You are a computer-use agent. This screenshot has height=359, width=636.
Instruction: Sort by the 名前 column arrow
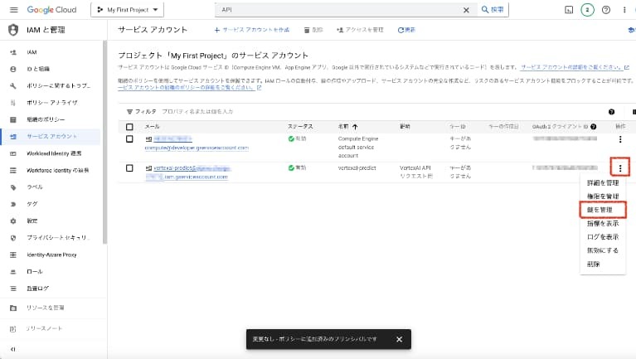(x=354, y=126)
